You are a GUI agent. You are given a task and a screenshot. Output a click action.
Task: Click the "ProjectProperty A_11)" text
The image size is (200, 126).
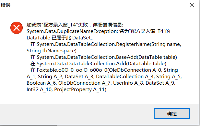click(80, 89)
